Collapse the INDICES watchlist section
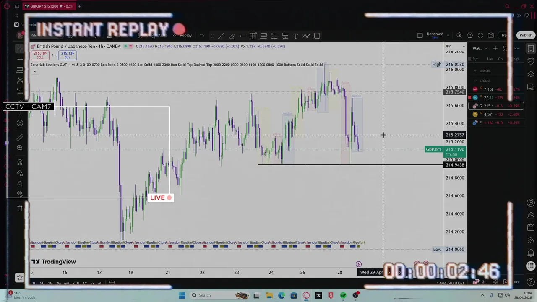The image size is (537, 302). tap(475, 71)
